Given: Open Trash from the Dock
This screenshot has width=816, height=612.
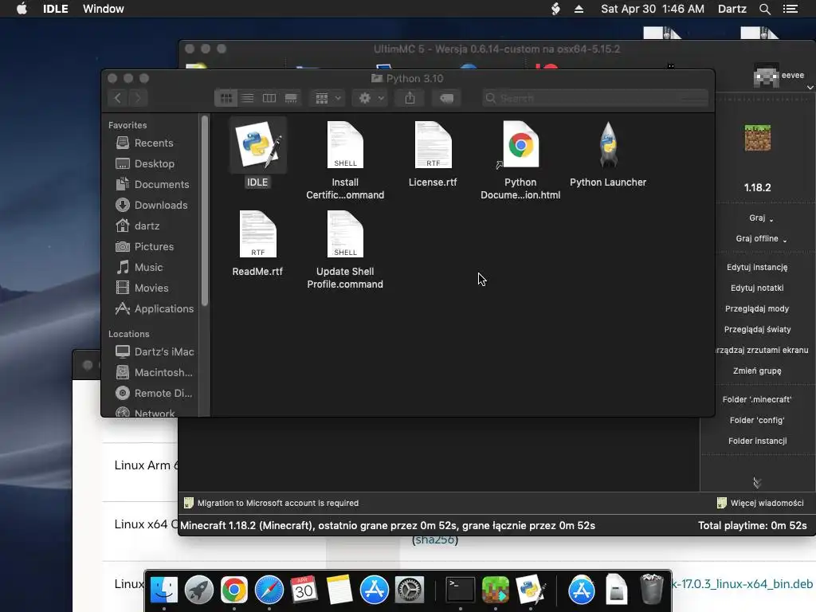Looking at the screenshot, I should (x=651, y=589).
